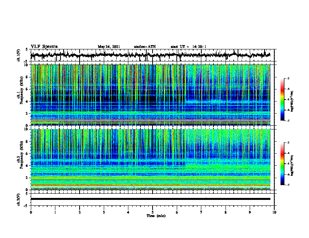The height and width of the screenshot is (238, 309).
Task: Click time axis tick label "1"
Action: [x=55, y=212]
